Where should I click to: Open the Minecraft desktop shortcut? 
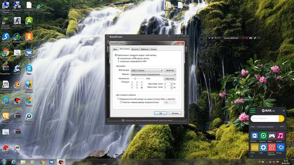(6, 22)
